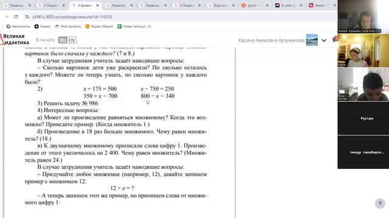389x218 pixels.
Task: Switch language to RU
Action: [63, 40]
